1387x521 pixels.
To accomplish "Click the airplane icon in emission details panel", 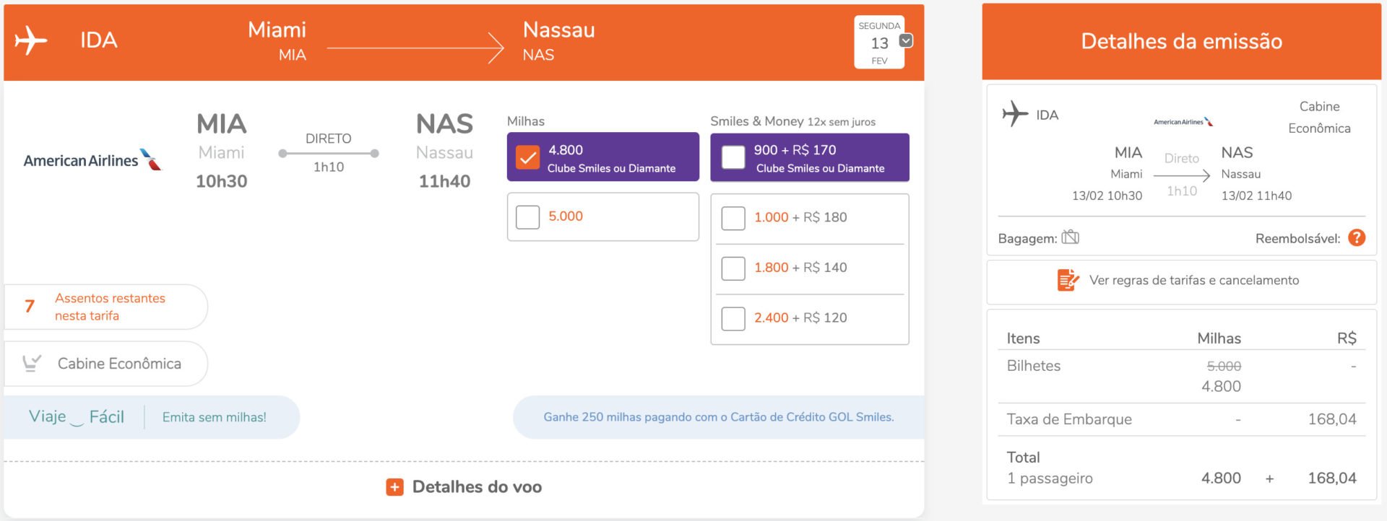I will [x=1015, y=114].
